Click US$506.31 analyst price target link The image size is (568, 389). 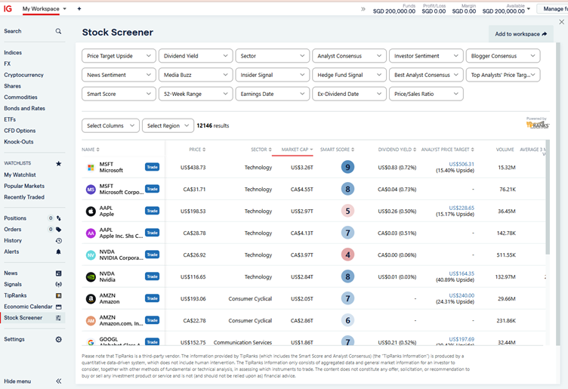coord(461,164)
